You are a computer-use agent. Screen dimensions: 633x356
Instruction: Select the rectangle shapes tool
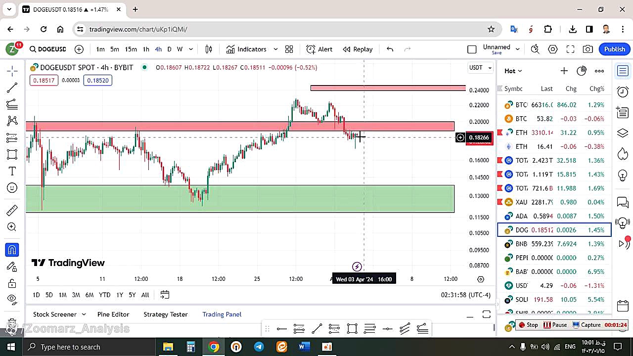(12, 154)
